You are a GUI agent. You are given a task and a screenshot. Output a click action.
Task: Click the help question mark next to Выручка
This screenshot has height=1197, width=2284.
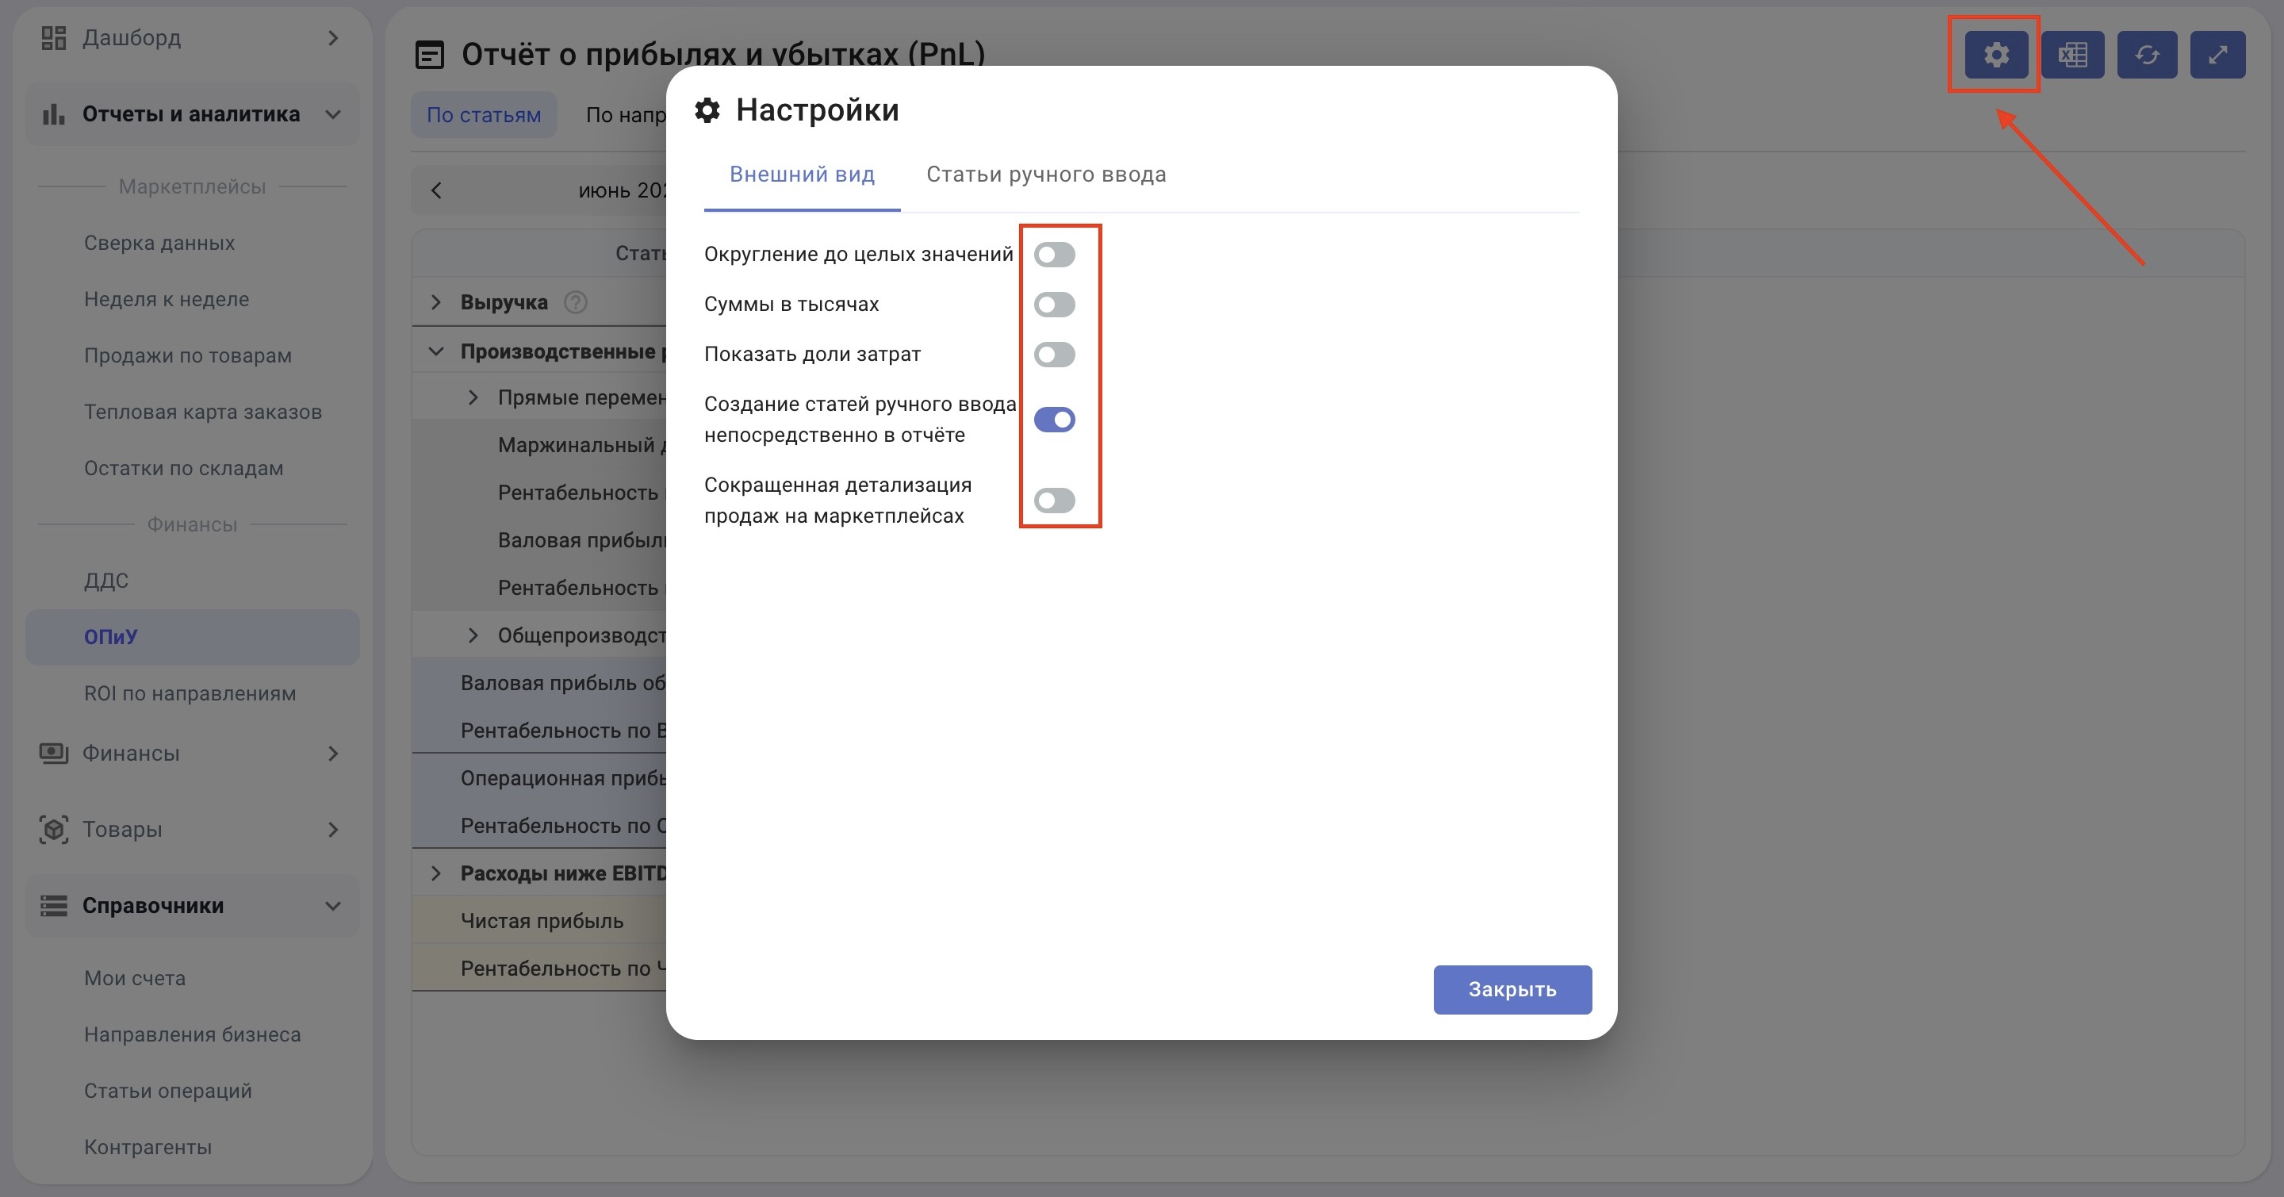pos(576,302)
